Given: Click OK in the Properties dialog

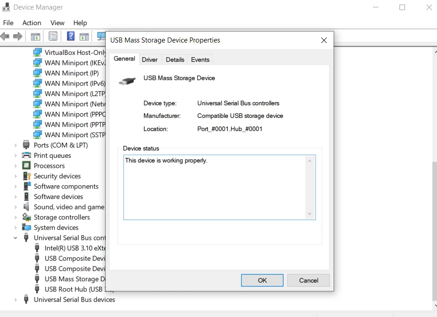Looking at the screenshot, I should [262, 280].
